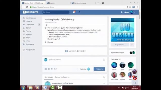Click page vertical scrollbar
Screen dimensions: 161x90
pyautogui.click(x=140, y=15)
